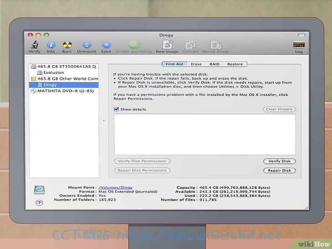Open the Info toolbar icon
332x249 pixels.
point(51,45)
